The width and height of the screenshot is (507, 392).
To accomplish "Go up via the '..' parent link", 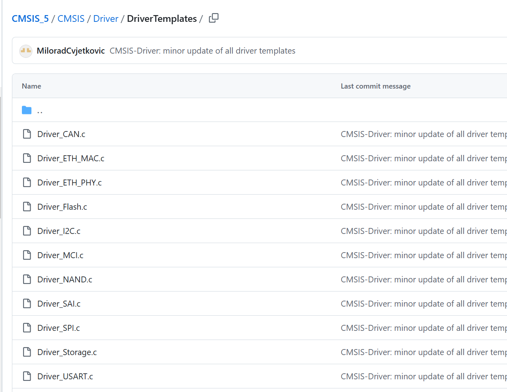I will [x=40, y=111].
